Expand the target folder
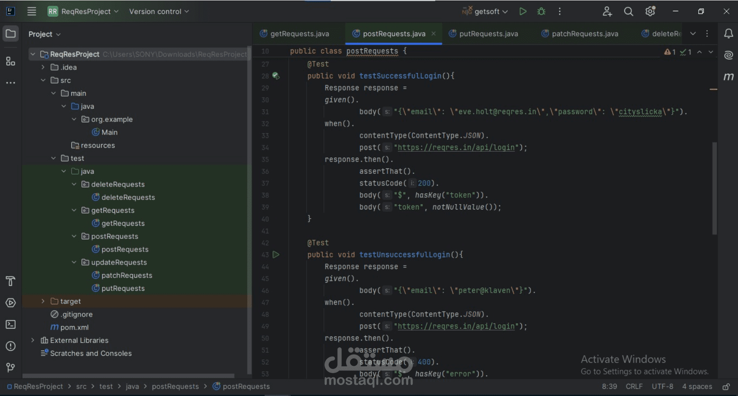Viewport: 738px width, 396px height. tap(43, 301)
